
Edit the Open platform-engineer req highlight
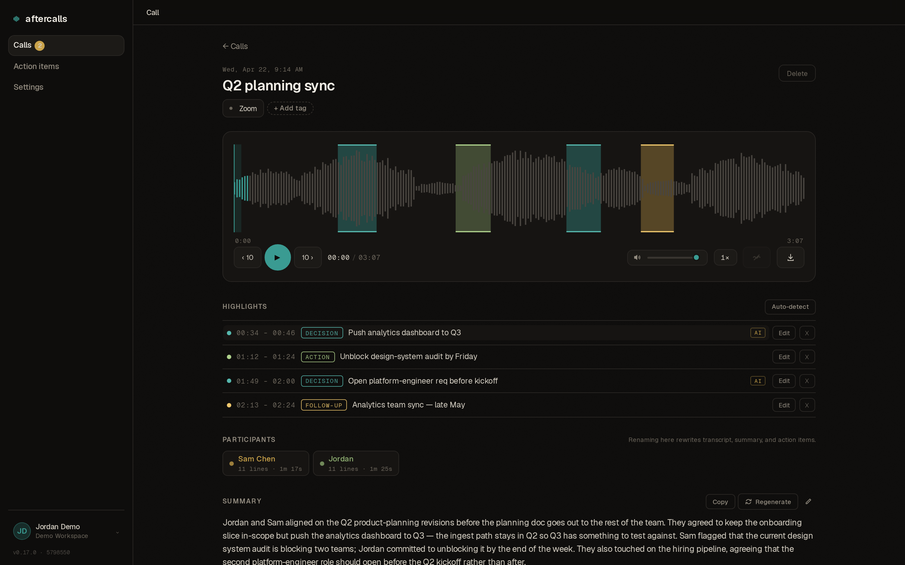tap(784, 381)
